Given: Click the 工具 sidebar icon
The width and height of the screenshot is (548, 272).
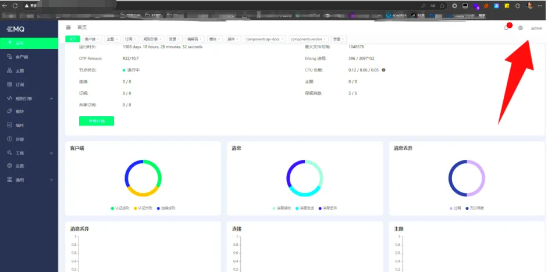Looking at the screenshot, I should (x=10, y=153).
